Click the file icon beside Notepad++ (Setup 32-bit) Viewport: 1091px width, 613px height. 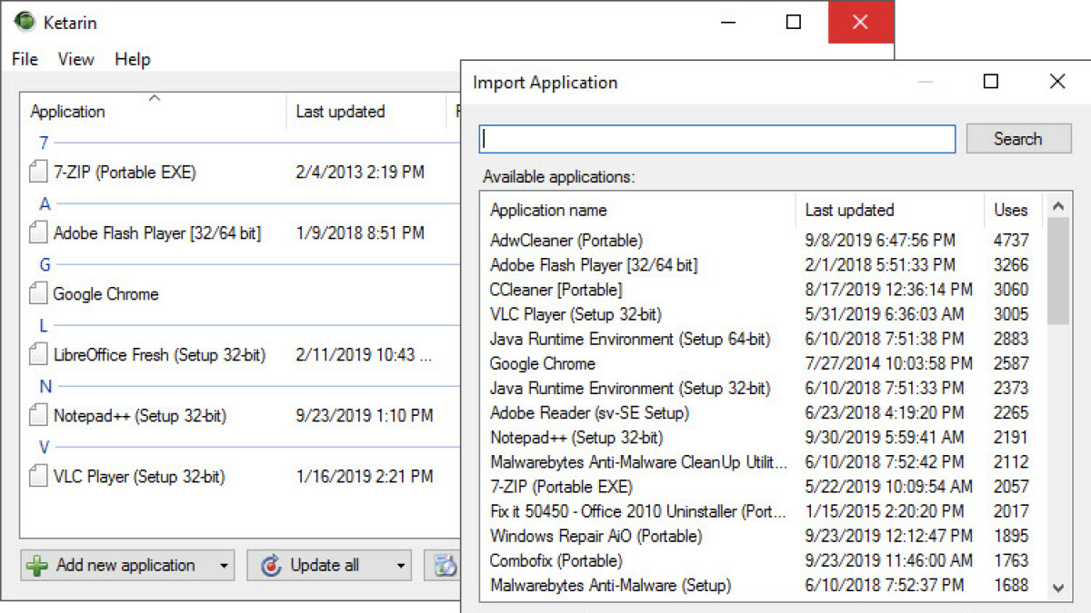[x=37, y=416]
